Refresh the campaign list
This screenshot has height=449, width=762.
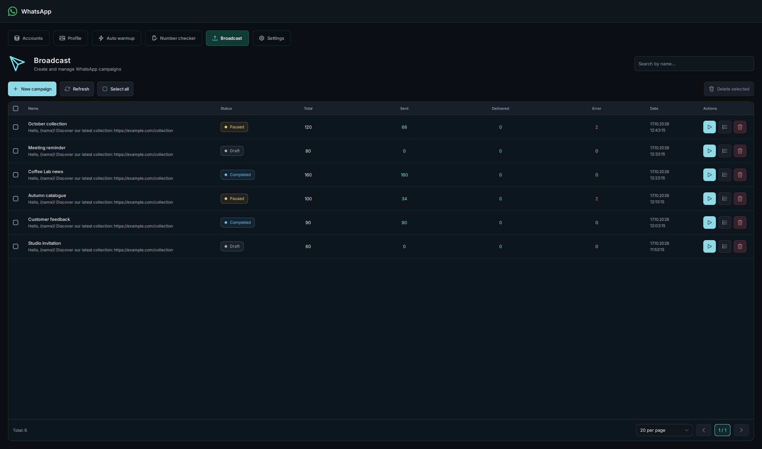click(77, 89)
